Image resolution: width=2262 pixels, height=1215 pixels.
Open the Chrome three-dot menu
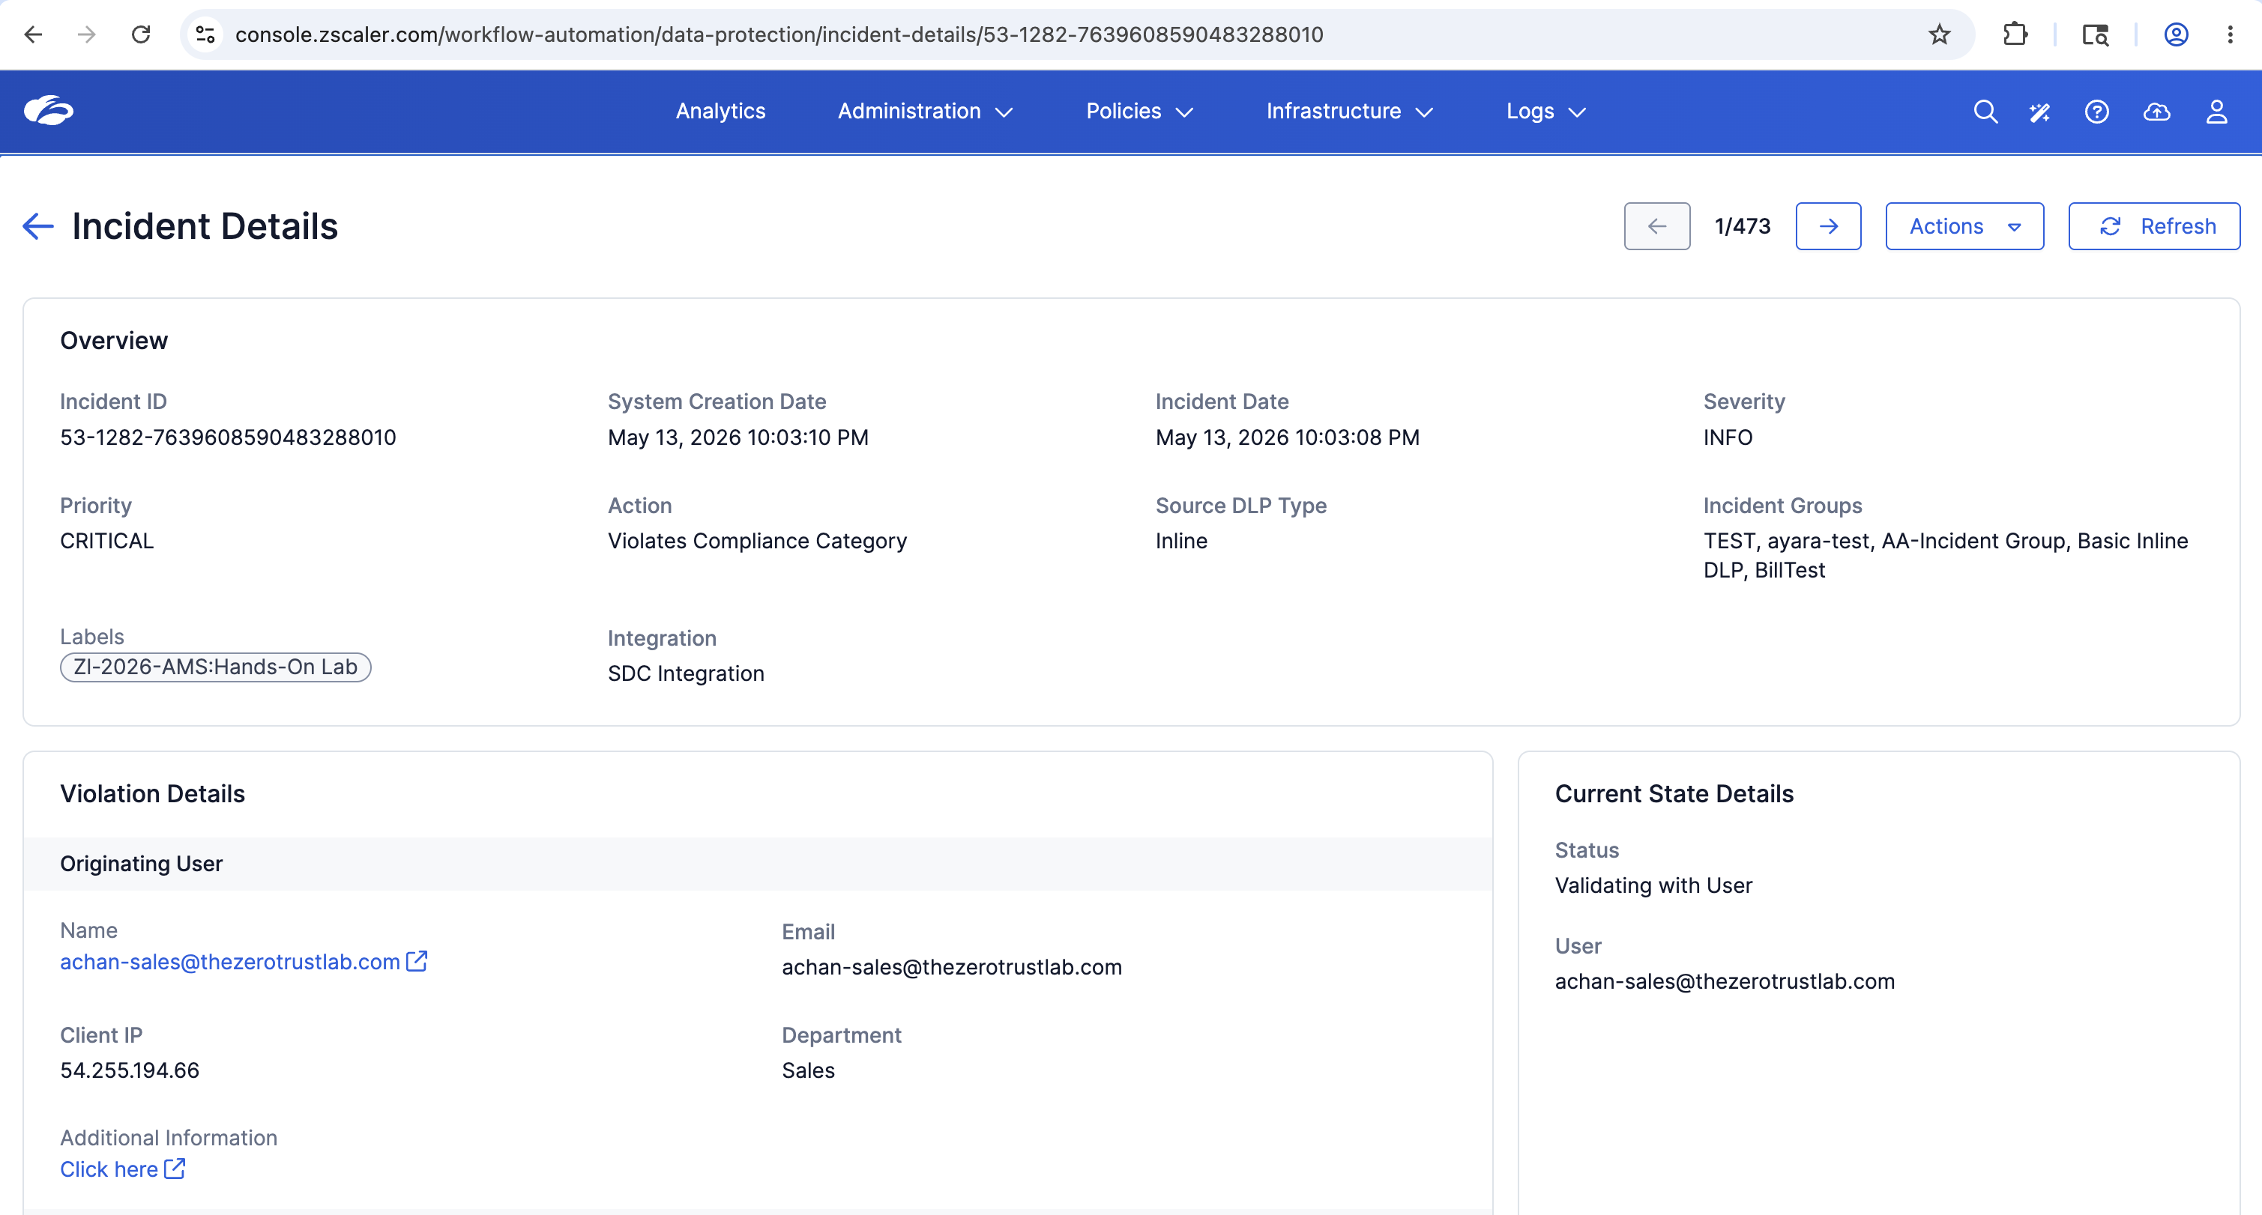coord(2231,34)
